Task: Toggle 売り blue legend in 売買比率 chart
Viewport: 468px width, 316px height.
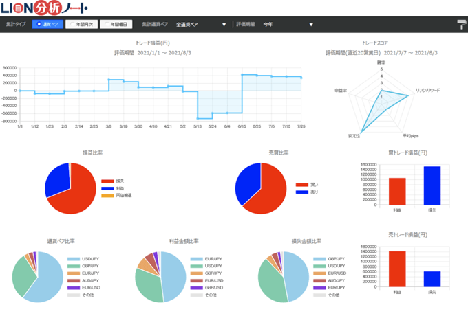Action: click(307, 192)
